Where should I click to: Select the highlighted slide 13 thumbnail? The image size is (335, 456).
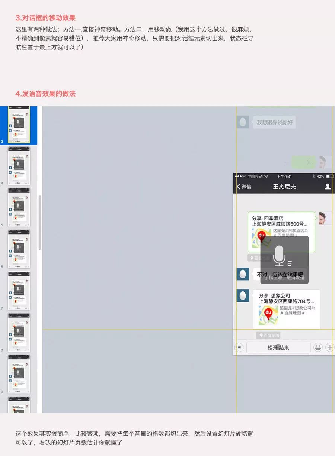tap(19, 125)
